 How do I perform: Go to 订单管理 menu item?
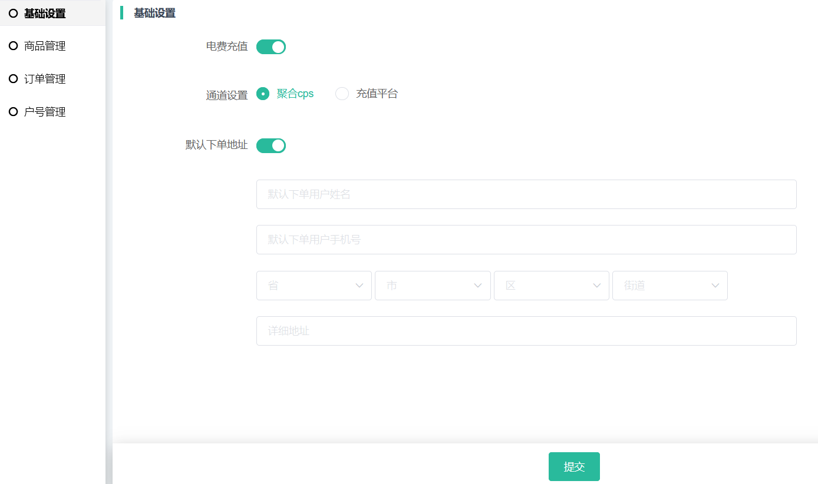[x=45, y=79]
